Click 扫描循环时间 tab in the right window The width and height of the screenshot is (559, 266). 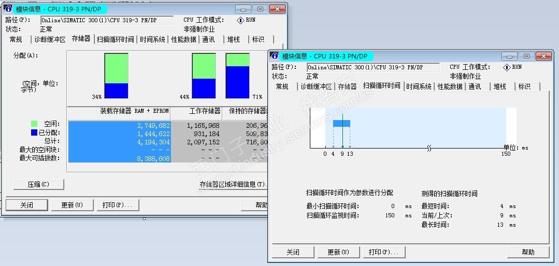click(x=381, y=86)
